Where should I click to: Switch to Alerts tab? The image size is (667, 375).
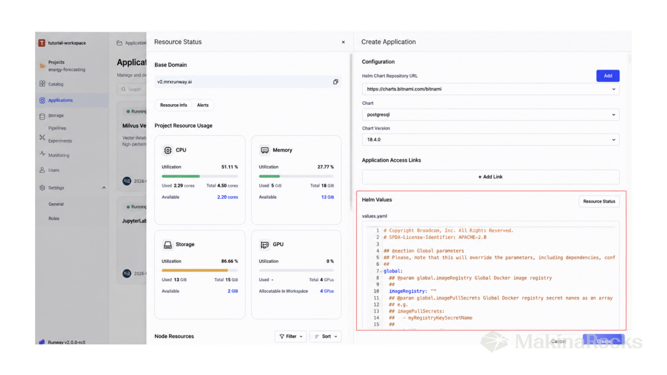point(203,105)
